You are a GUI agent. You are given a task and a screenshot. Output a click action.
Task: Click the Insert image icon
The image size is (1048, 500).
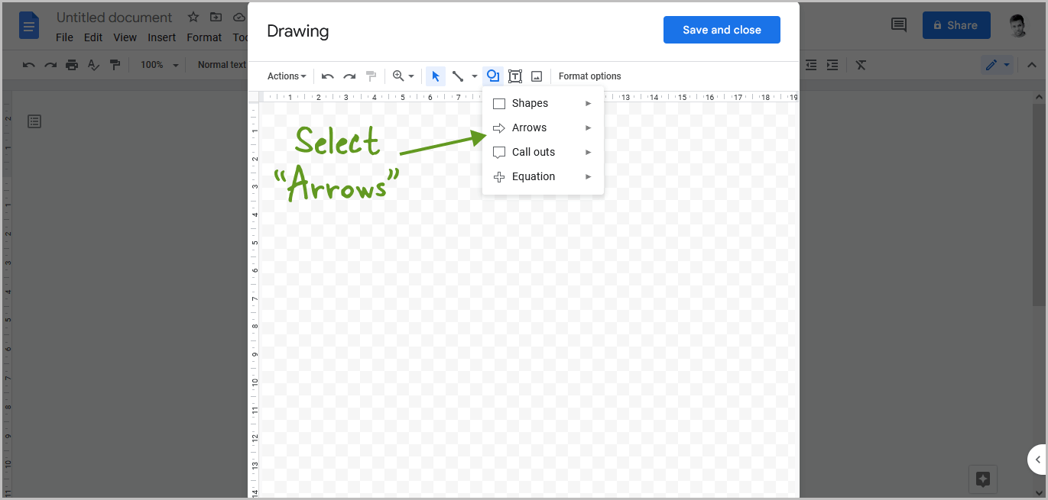point(536,76)
